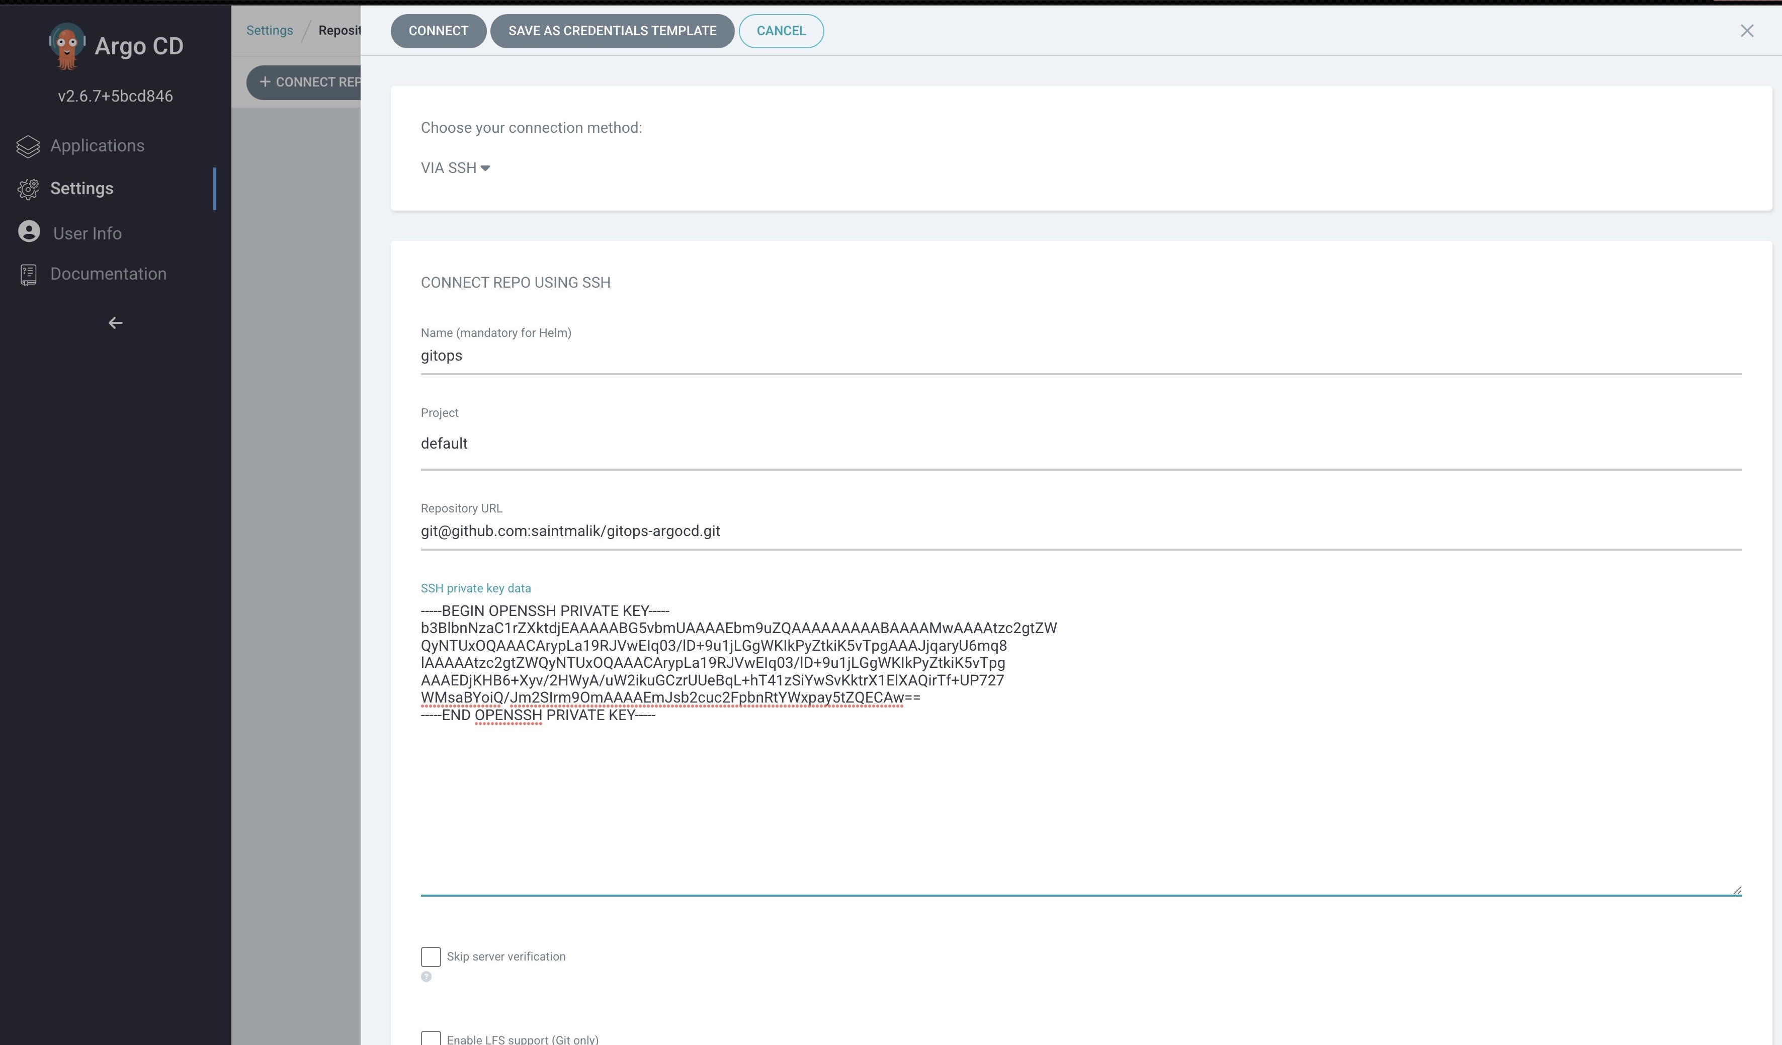Click the 'Choose your connection method:' label
Screen dimensions: 1782x1045
tap(531, 128)
